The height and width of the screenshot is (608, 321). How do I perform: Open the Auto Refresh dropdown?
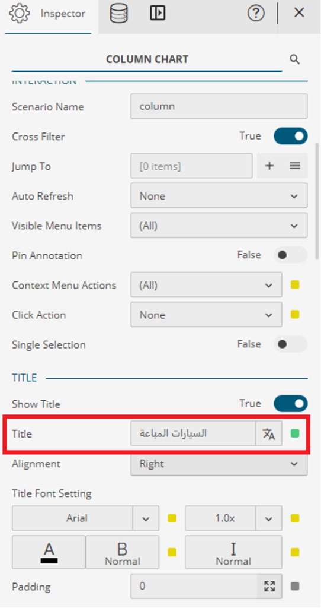219,196
